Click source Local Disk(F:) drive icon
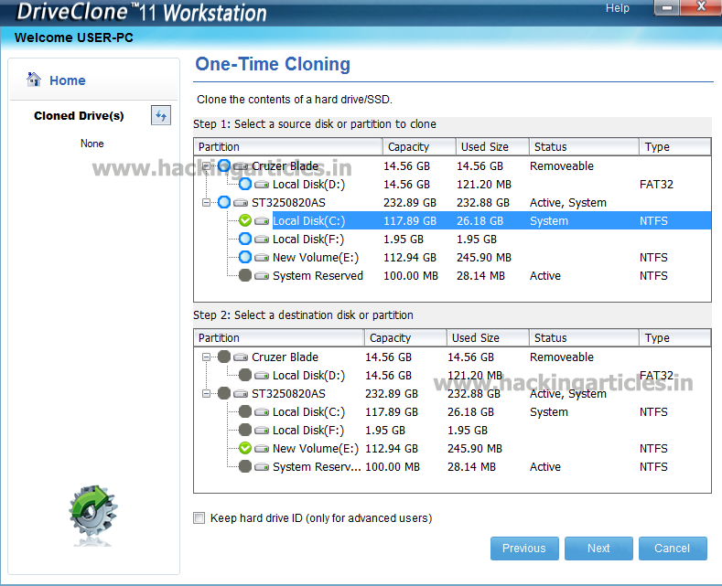Viewport: 722px width, 586px height. pyautogui.click(x=262, y=240)
